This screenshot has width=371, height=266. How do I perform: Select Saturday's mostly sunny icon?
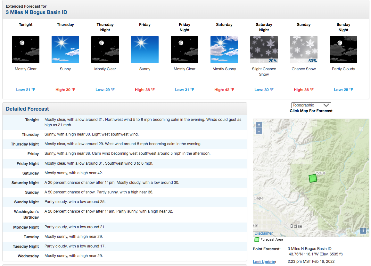point(224,50)
